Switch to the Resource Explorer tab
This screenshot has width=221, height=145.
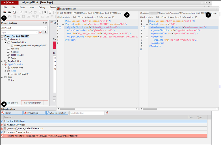tap(32, 103)
